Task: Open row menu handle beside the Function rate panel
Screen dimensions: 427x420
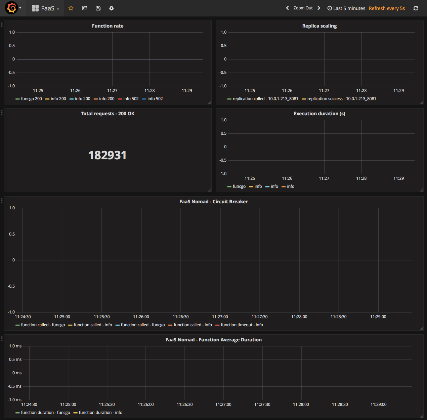Action: (x=2, y=25)
